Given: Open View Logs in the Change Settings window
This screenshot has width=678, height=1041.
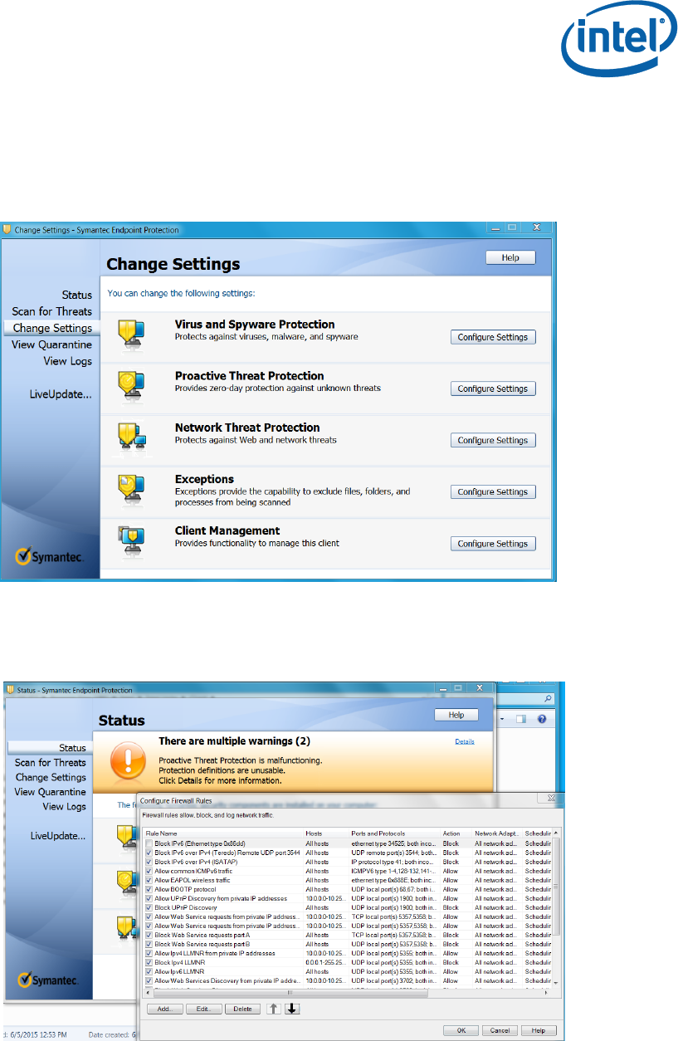Looking at the screenshot, I should 68,361.
